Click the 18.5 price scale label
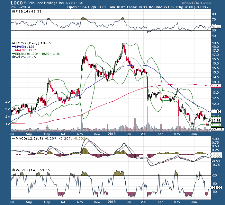The height and width of the screenshot is (205, 225). [x=215, y=43]
